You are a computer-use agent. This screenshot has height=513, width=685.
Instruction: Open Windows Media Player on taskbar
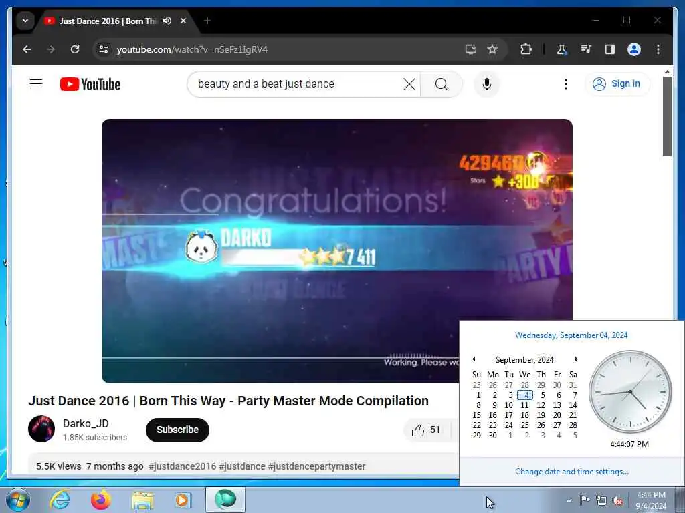click(x=183, y=500)
